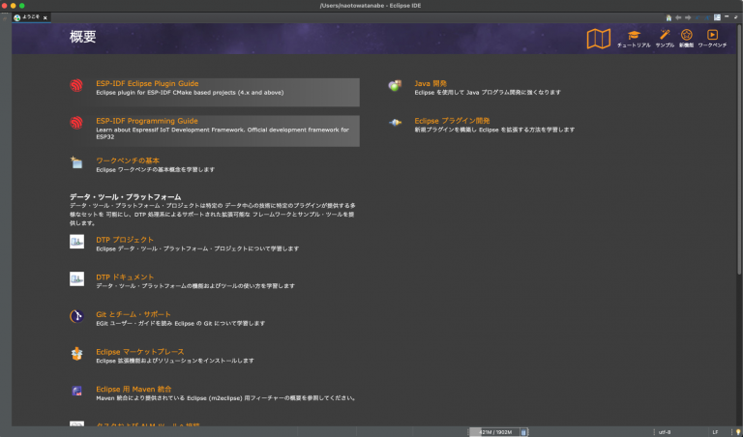Click the enlarge font size icon
Screen dimensions: 743x437
(707, 17)
